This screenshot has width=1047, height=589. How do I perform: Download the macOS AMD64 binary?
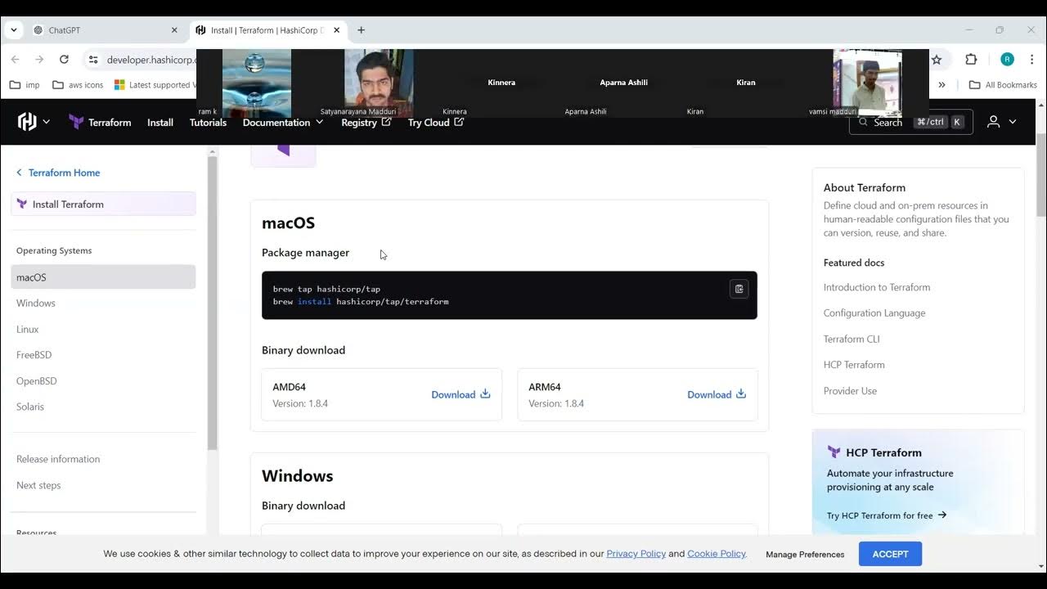coord(461,394)
